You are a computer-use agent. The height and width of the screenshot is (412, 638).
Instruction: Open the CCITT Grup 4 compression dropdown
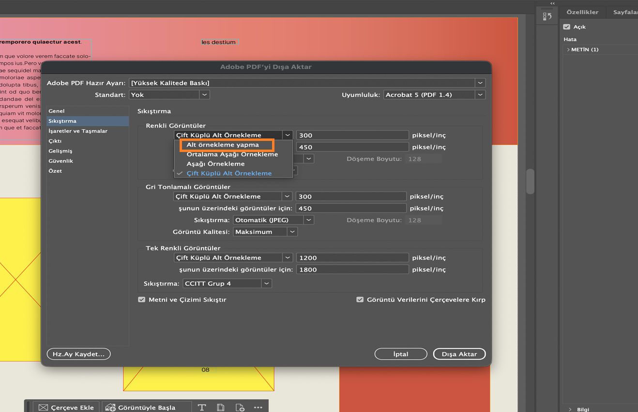point(228,284)
